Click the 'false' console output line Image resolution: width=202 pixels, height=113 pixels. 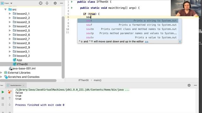coord(19,93)
